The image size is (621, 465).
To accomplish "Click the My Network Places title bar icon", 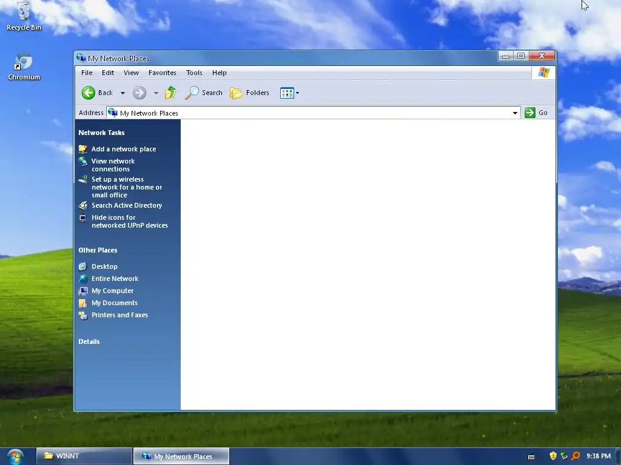I will (x=81, y=58).
